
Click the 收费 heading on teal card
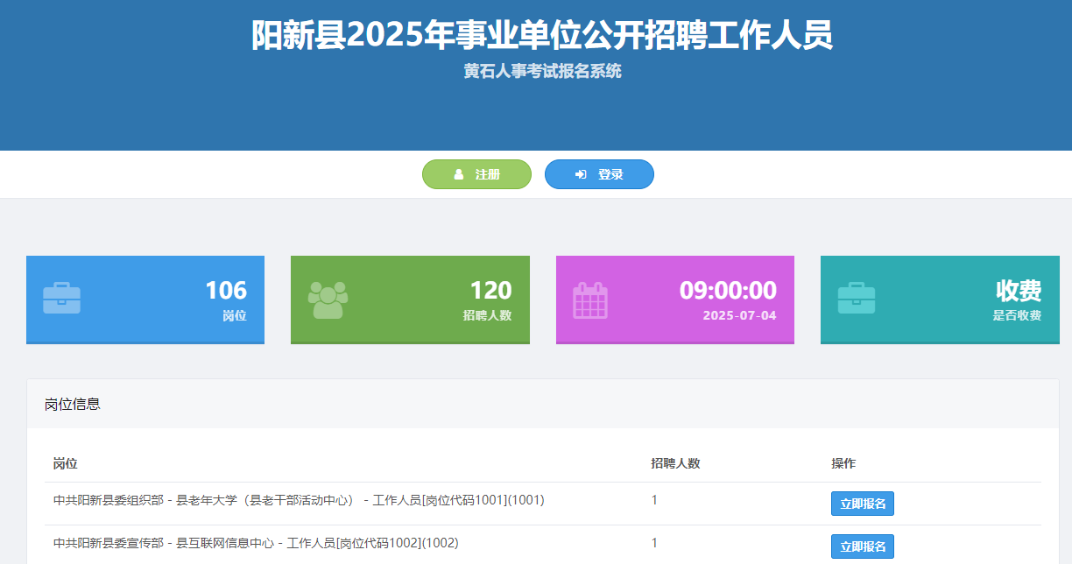(1019, 290)
